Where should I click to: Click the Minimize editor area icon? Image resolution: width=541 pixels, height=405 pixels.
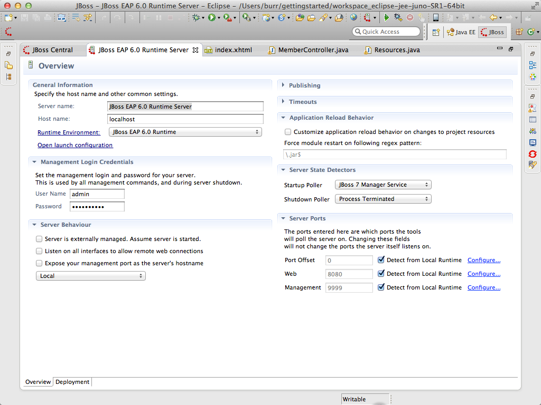500,49
